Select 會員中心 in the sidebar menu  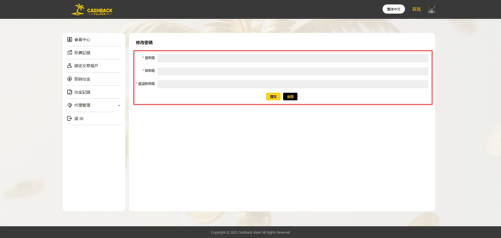[x=82, y=39]
